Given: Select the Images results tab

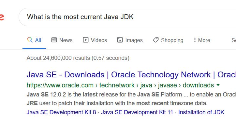Looking at the screenshot, I should click(x=130, y=40).
